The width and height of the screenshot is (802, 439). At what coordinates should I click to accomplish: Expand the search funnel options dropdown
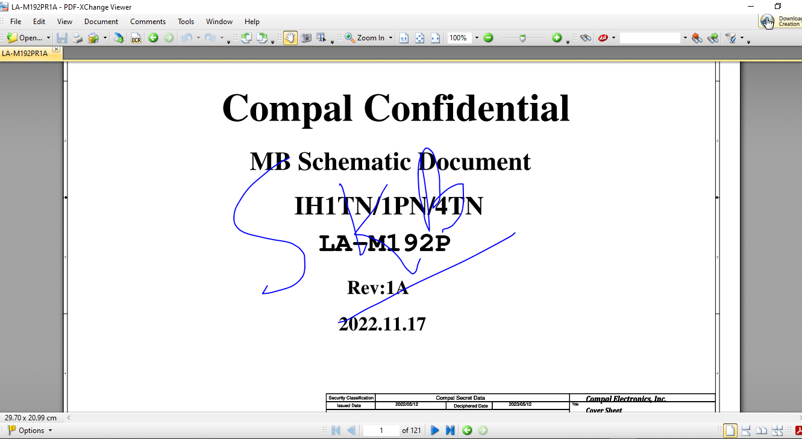742,38
